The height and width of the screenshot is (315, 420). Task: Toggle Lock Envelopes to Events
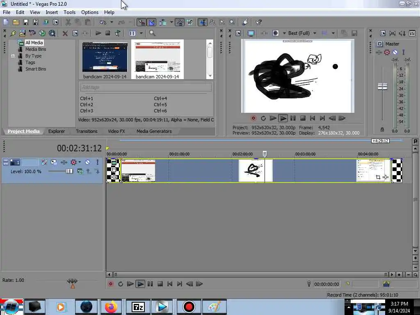(x=180, y=22)
